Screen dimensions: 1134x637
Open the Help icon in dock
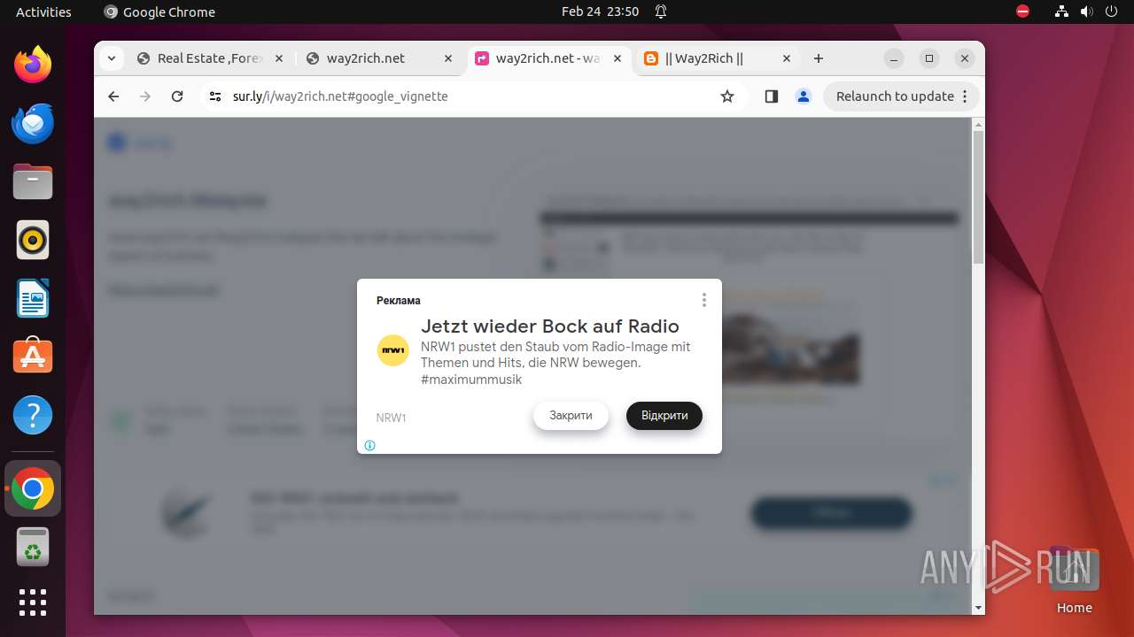pos(33,415)
